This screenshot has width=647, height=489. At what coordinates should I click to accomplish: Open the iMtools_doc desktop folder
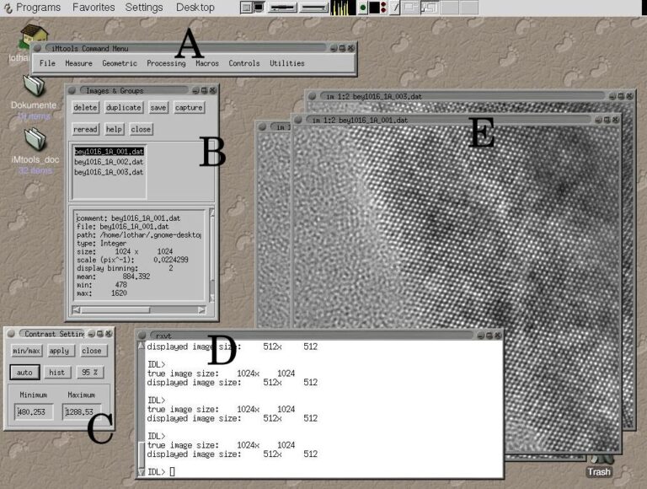tap(34, 137)
